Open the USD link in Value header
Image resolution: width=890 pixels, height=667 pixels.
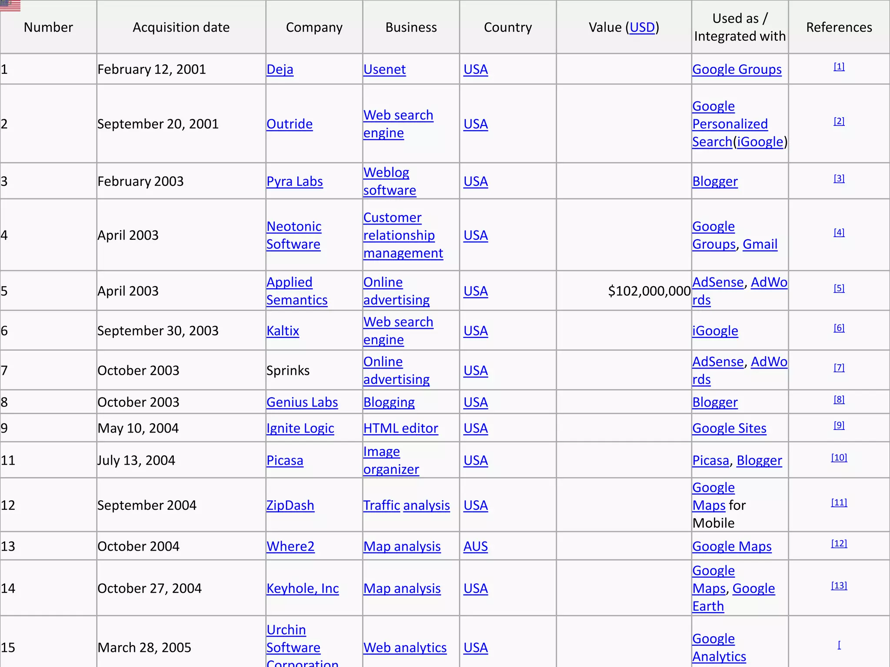tap(642, 27)
